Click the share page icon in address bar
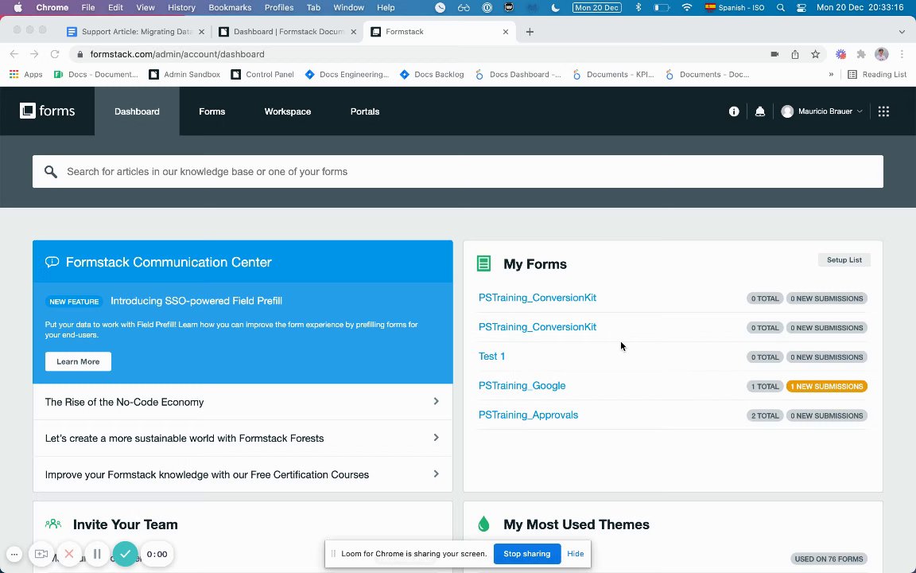Image resolution: width=916 pixels, height=573 pixels. click(795, 54)
